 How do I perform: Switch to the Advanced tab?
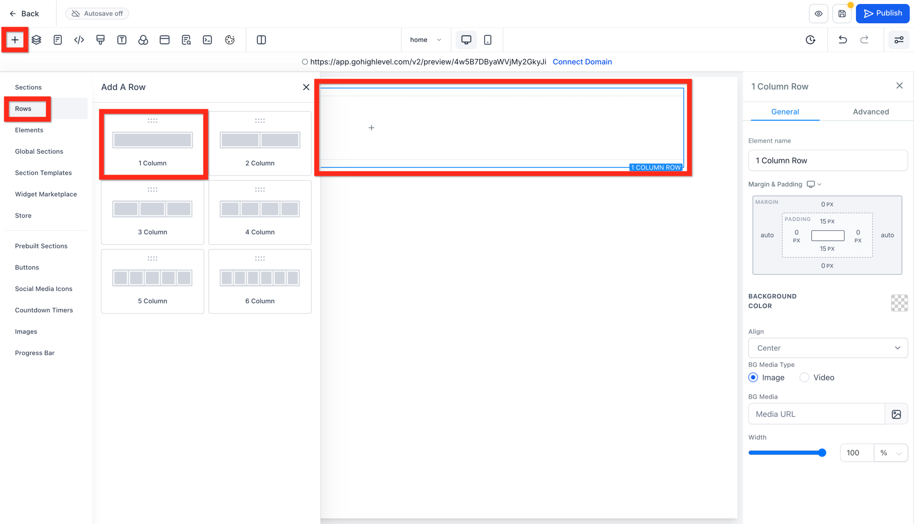click(871, 112)
